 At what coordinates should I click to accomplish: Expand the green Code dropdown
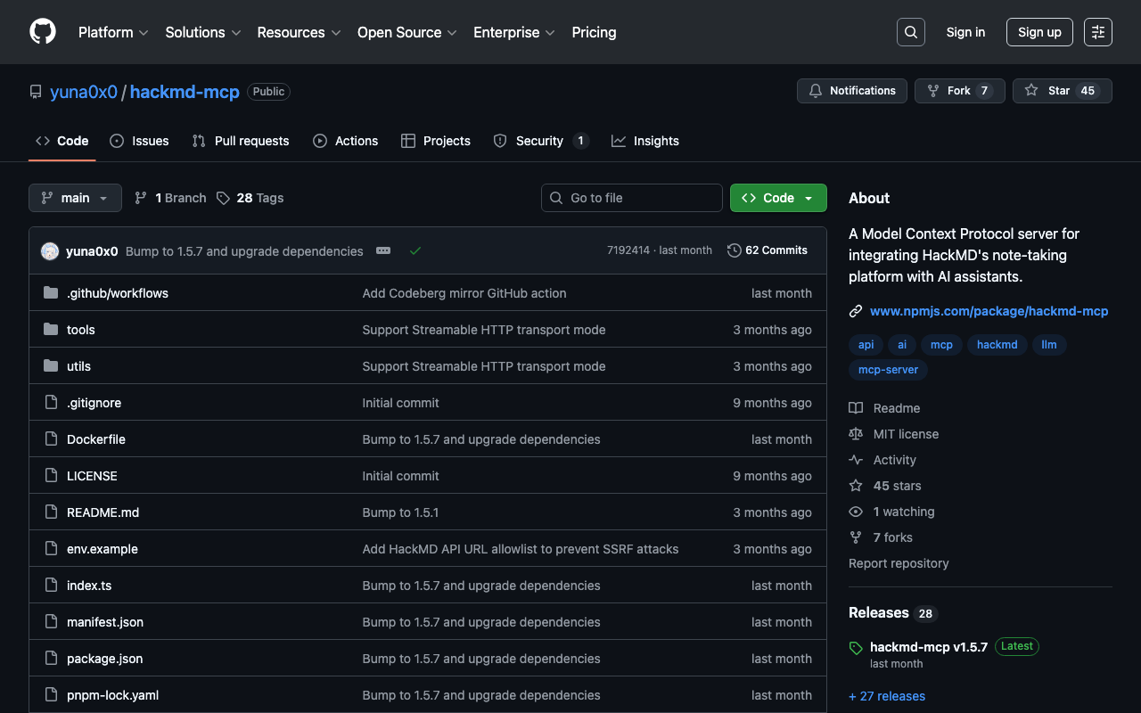click(777, 198)
